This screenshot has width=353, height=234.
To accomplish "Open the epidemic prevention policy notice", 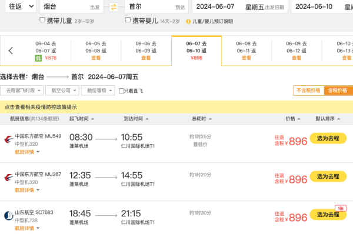I will pyautogui.click(x=41, y=107).
